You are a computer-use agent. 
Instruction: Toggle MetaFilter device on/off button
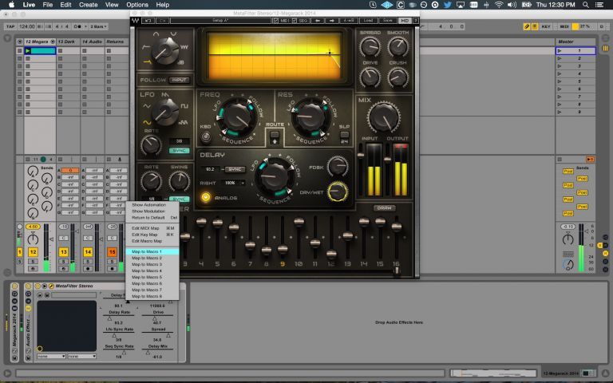click(38, 286)
